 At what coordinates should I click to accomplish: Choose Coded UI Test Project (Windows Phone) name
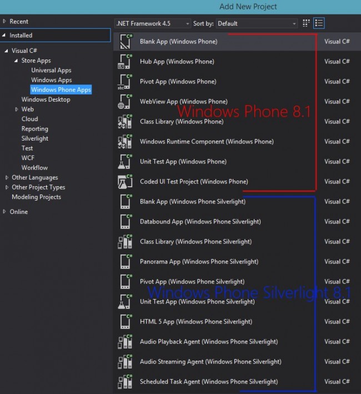pyautogui.click(x=194, y=181)
